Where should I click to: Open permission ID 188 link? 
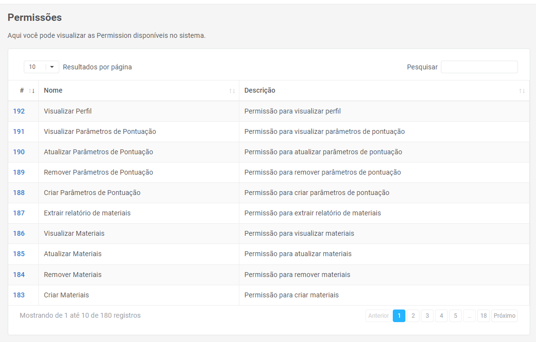point(19,193)
